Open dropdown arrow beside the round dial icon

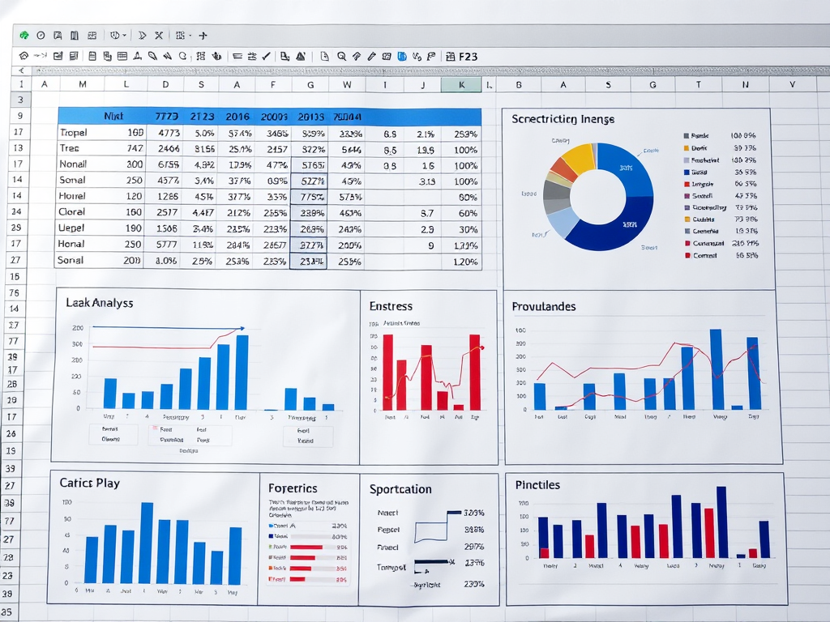126,36
